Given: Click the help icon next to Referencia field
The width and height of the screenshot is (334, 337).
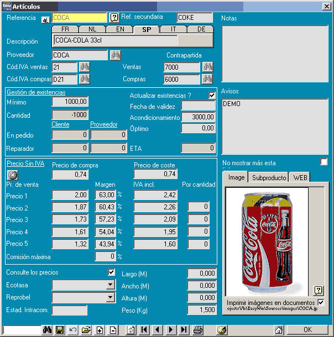Looking at the screenshot, I should tap(114, 17).
